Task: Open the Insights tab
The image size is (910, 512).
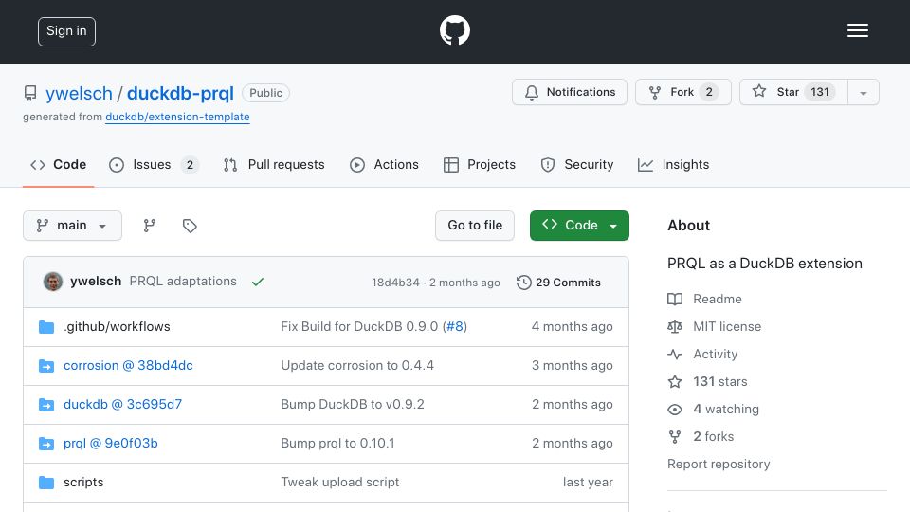Action: 673,165
